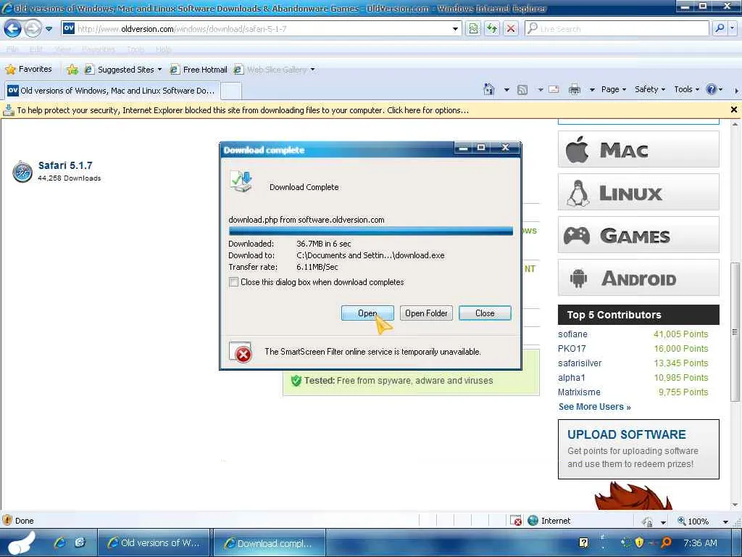Dismiss the information bar with X
Screen dimensions: 742x557
click(x=733, y=110)
